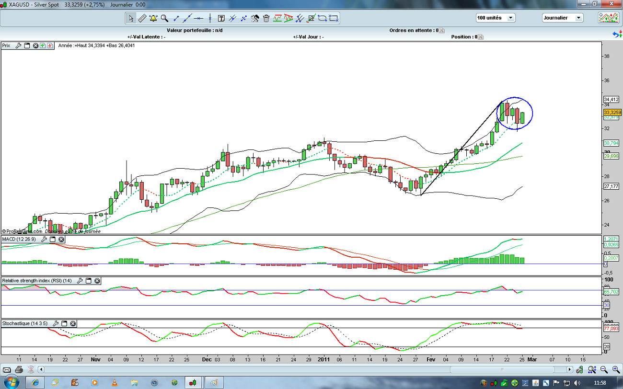
Task: Remove the RSI indicator panel
Action: tap(97, 281)
